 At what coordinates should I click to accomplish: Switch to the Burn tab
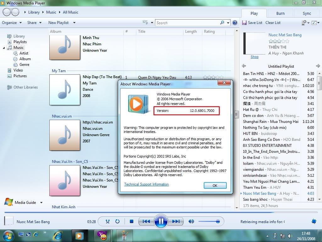(280, 13)
